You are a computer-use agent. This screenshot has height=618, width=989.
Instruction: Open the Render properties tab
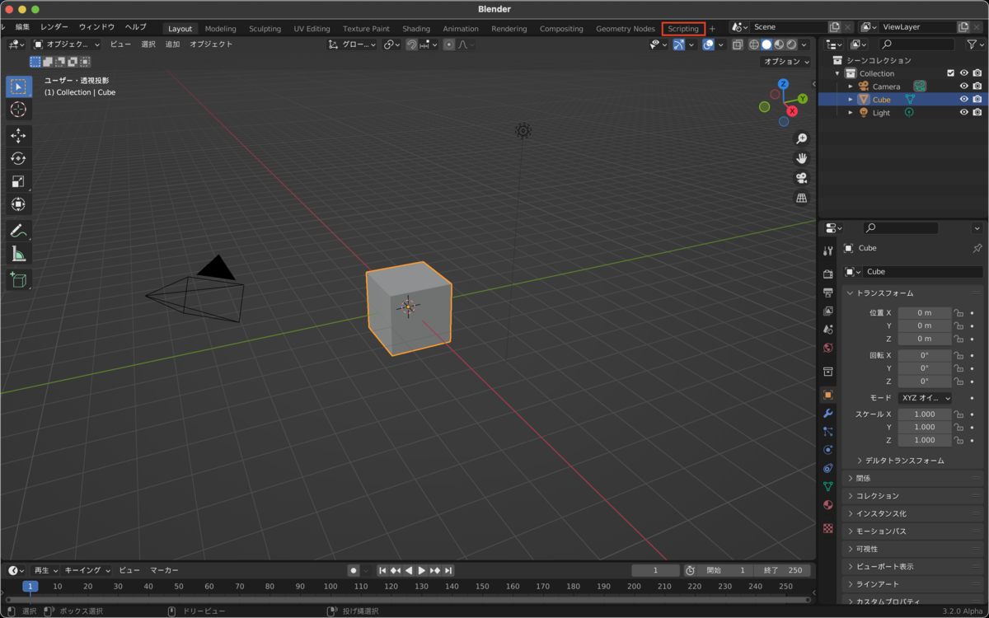pos(828,274)
